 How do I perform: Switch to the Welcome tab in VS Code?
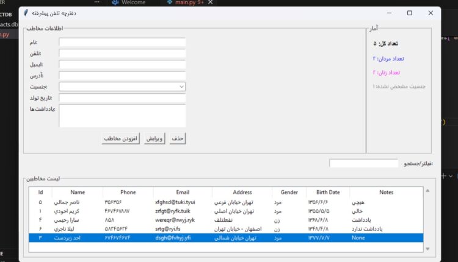(x=128, y=2)
